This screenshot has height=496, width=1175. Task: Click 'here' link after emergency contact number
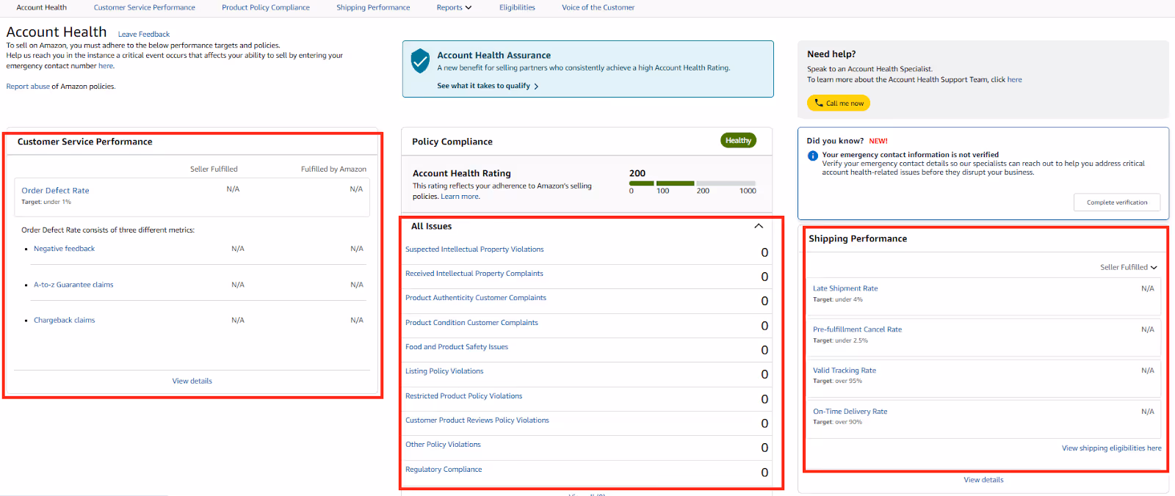click(106, 66)
